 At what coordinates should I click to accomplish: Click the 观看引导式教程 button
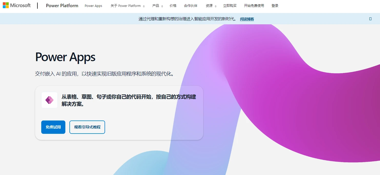click(x=87, y=127)
